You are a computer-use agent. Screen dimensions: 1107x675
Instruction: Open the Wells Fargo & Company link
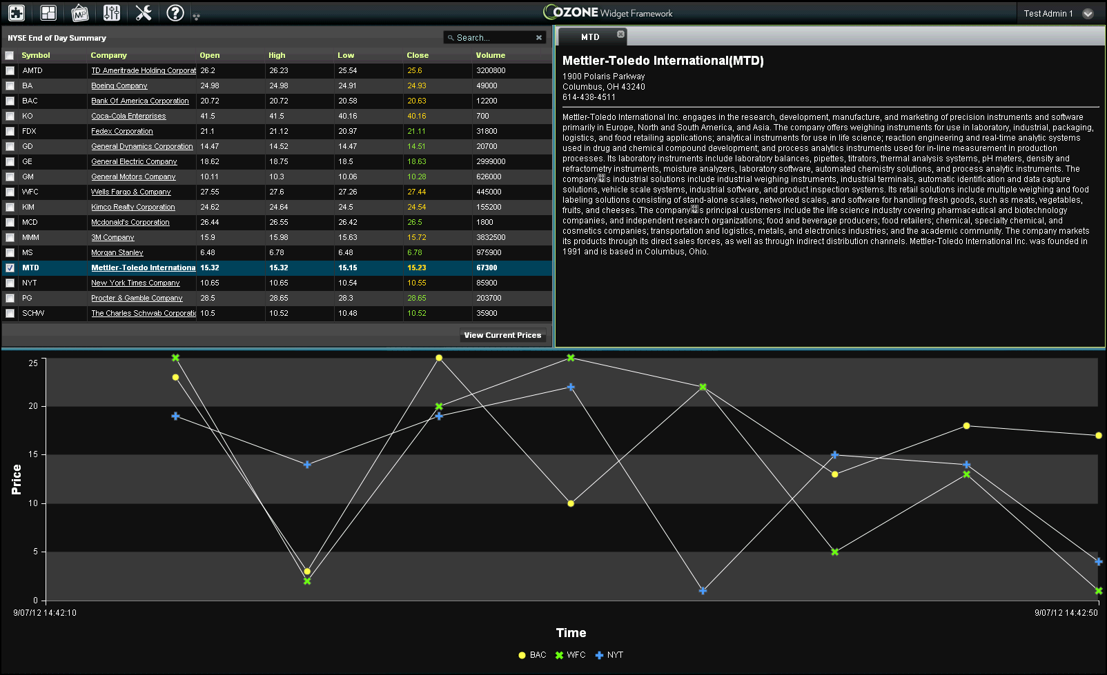pos(131,192)
